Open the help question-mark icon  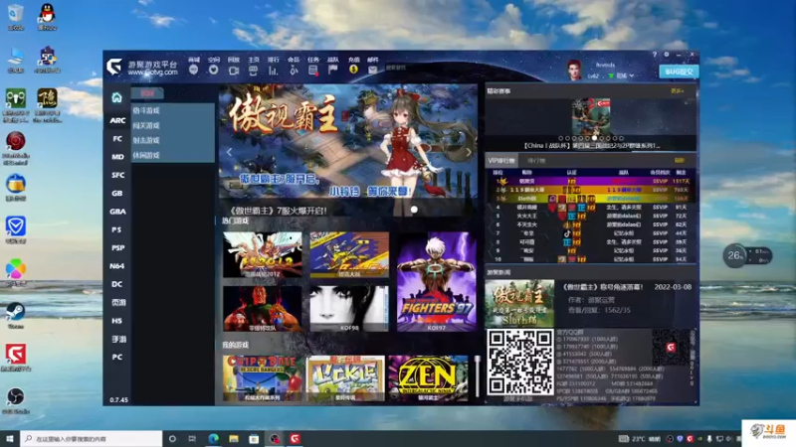pyautogui.click(x=655, y=55)
